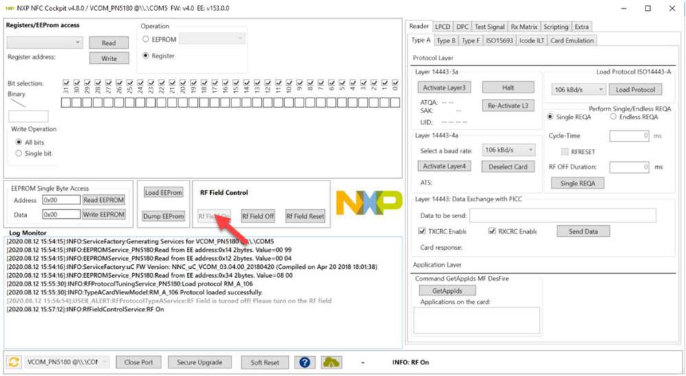Click Single REQA button
686x376 pixels.
pos(578,183)
